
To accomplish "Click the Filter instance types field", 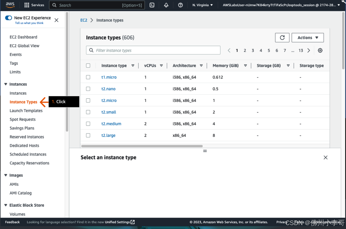I will click(153, 50).
